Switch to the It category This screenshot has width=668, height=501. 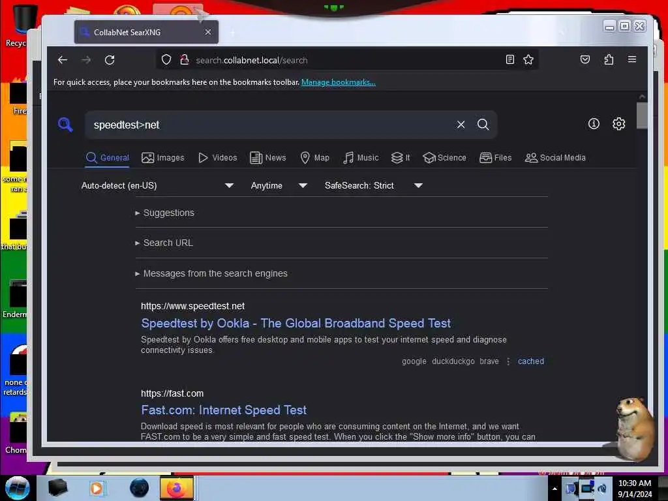(x=401, y=158)
